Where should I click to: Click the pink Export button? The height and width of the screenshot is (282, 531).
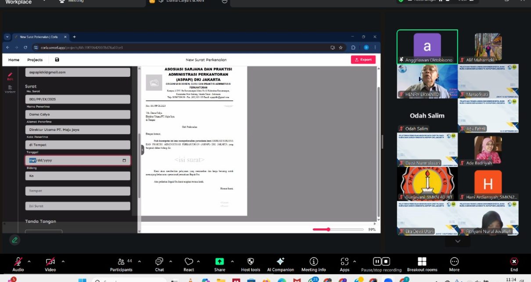[x=363, y=60]
